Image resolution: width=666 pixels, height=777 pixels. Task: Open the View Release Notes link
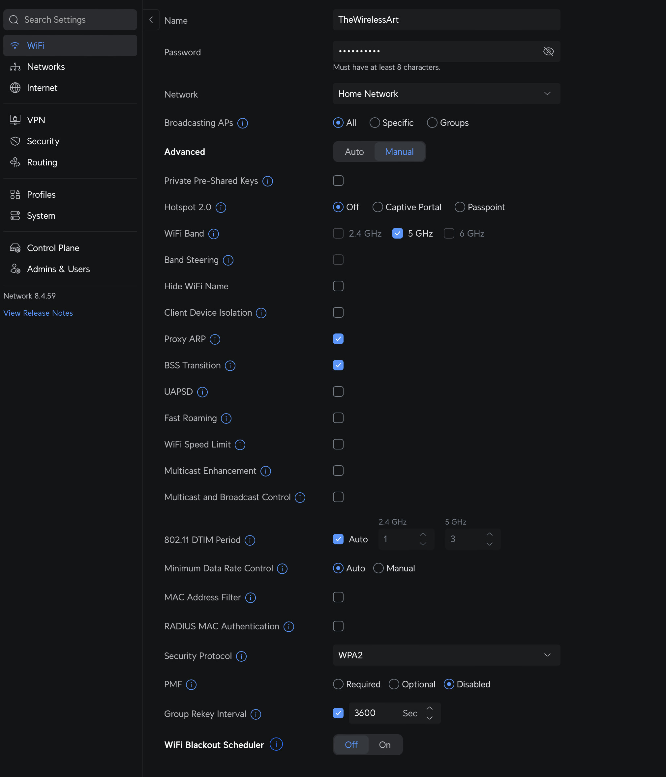[38, 313]
